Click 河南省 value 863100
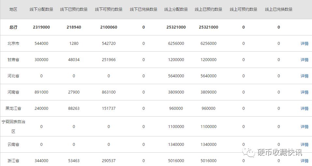 (109, 92)
